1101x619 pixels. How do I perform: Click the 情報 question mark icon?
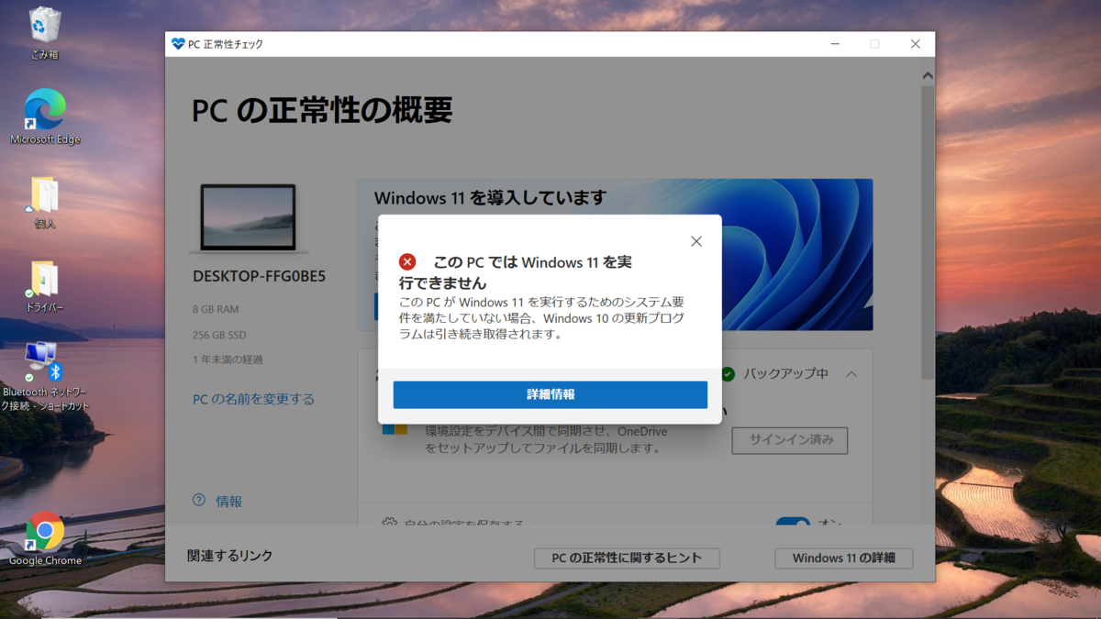click(199, 501)
